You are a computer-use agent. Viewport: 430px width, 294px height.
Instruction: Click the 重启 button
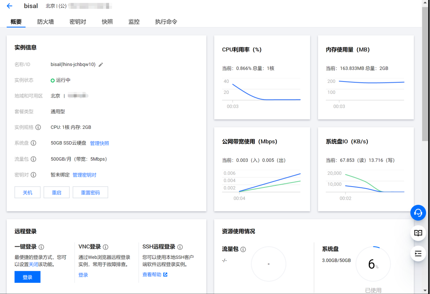(57, 192)
